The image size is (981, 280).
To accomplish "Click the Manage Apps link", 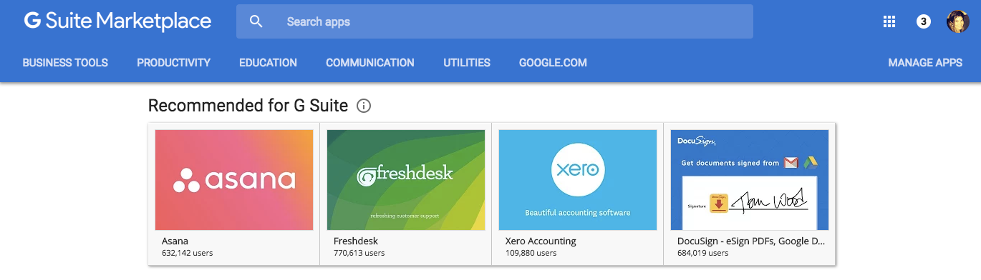I will click(925, 63).
